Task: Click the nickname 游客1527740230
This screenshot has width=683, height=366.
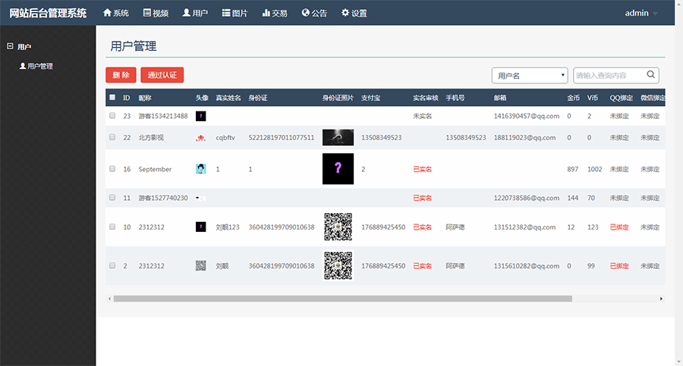Action: click(x=163, y=198)
